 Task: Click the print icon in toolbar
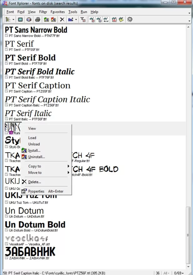[37, 19]
